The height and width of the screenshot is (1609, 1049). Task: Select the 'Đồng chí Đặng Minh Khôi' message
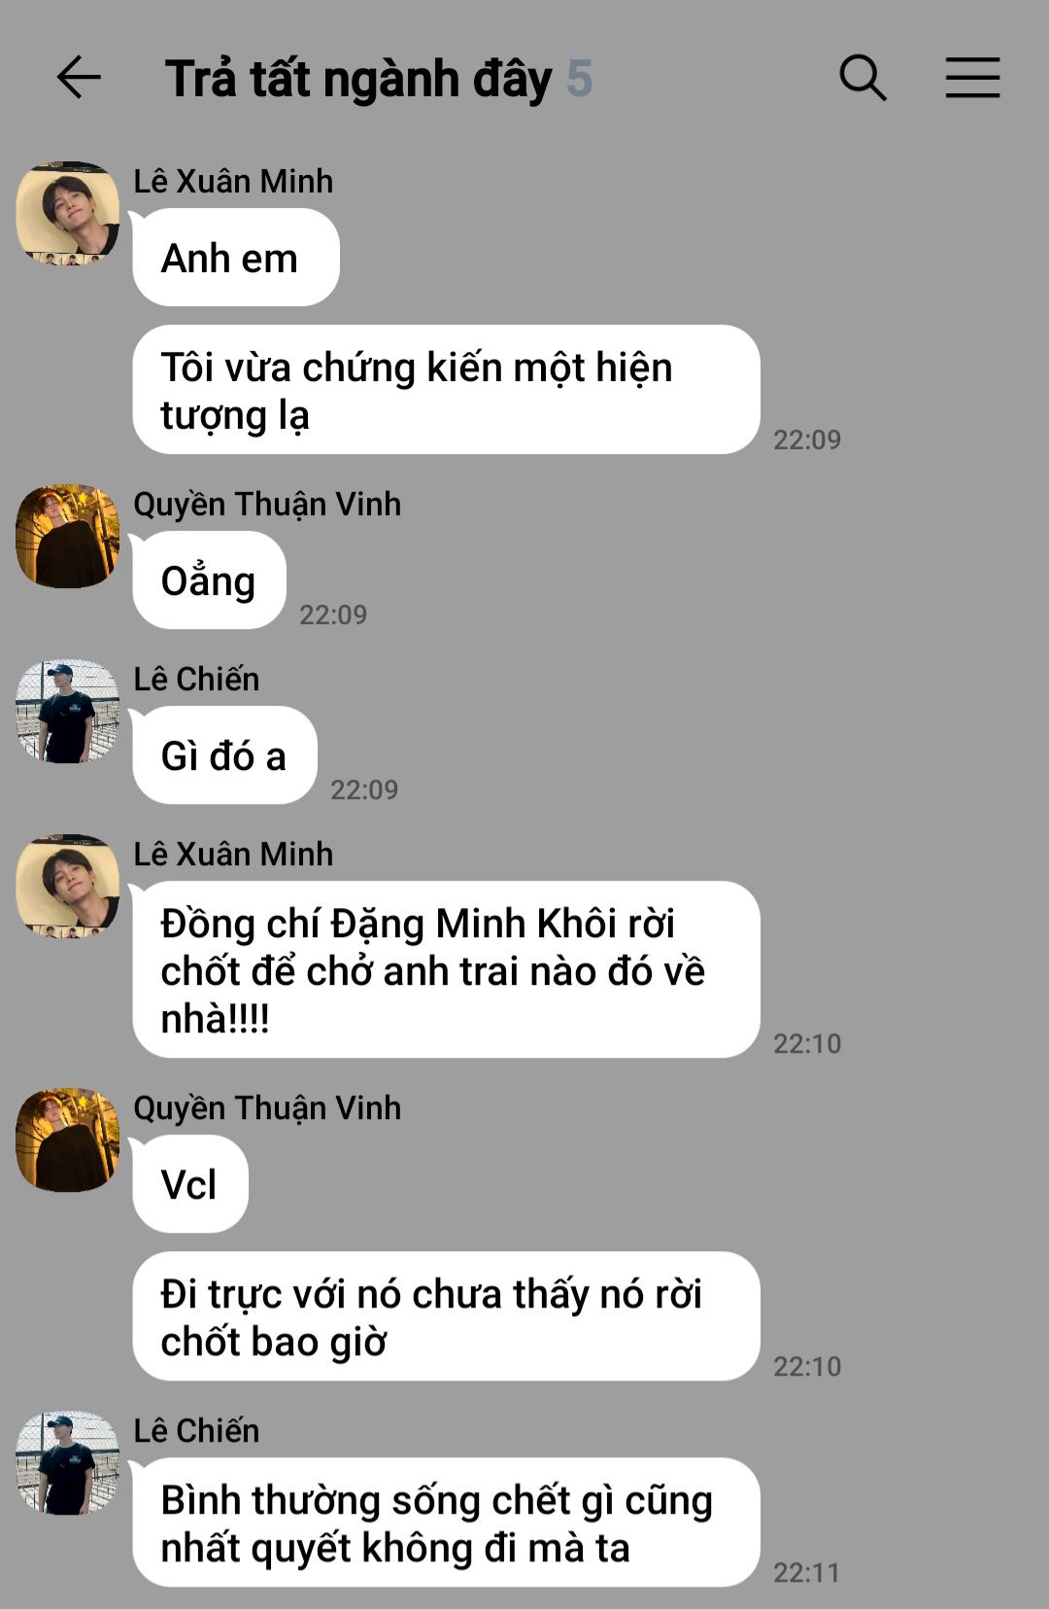point(447,970)
